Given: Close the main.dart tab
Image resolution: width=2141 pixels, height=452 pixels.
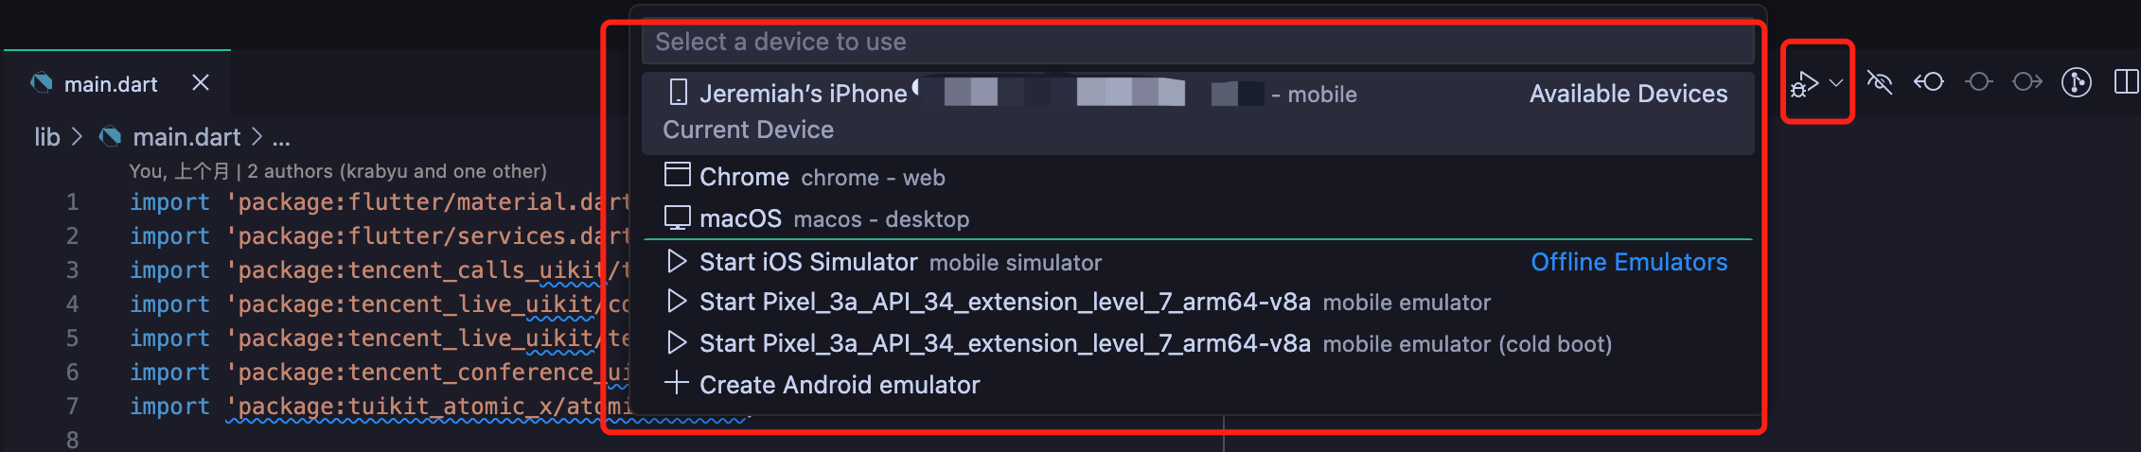Looking at the screenshot, I should [201, 83].
